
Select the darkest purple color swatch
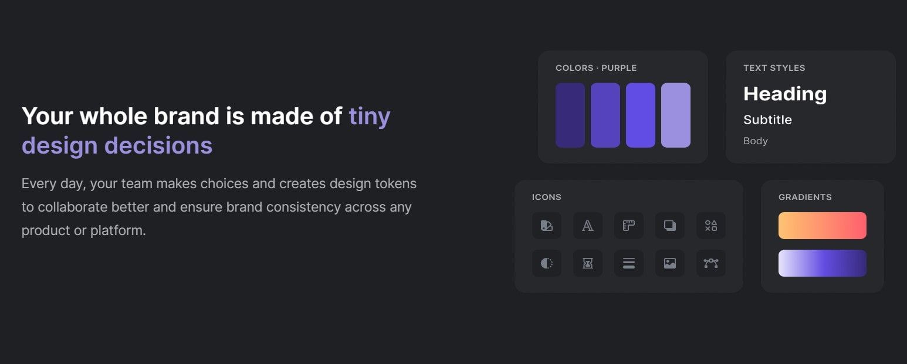point(570,115)
